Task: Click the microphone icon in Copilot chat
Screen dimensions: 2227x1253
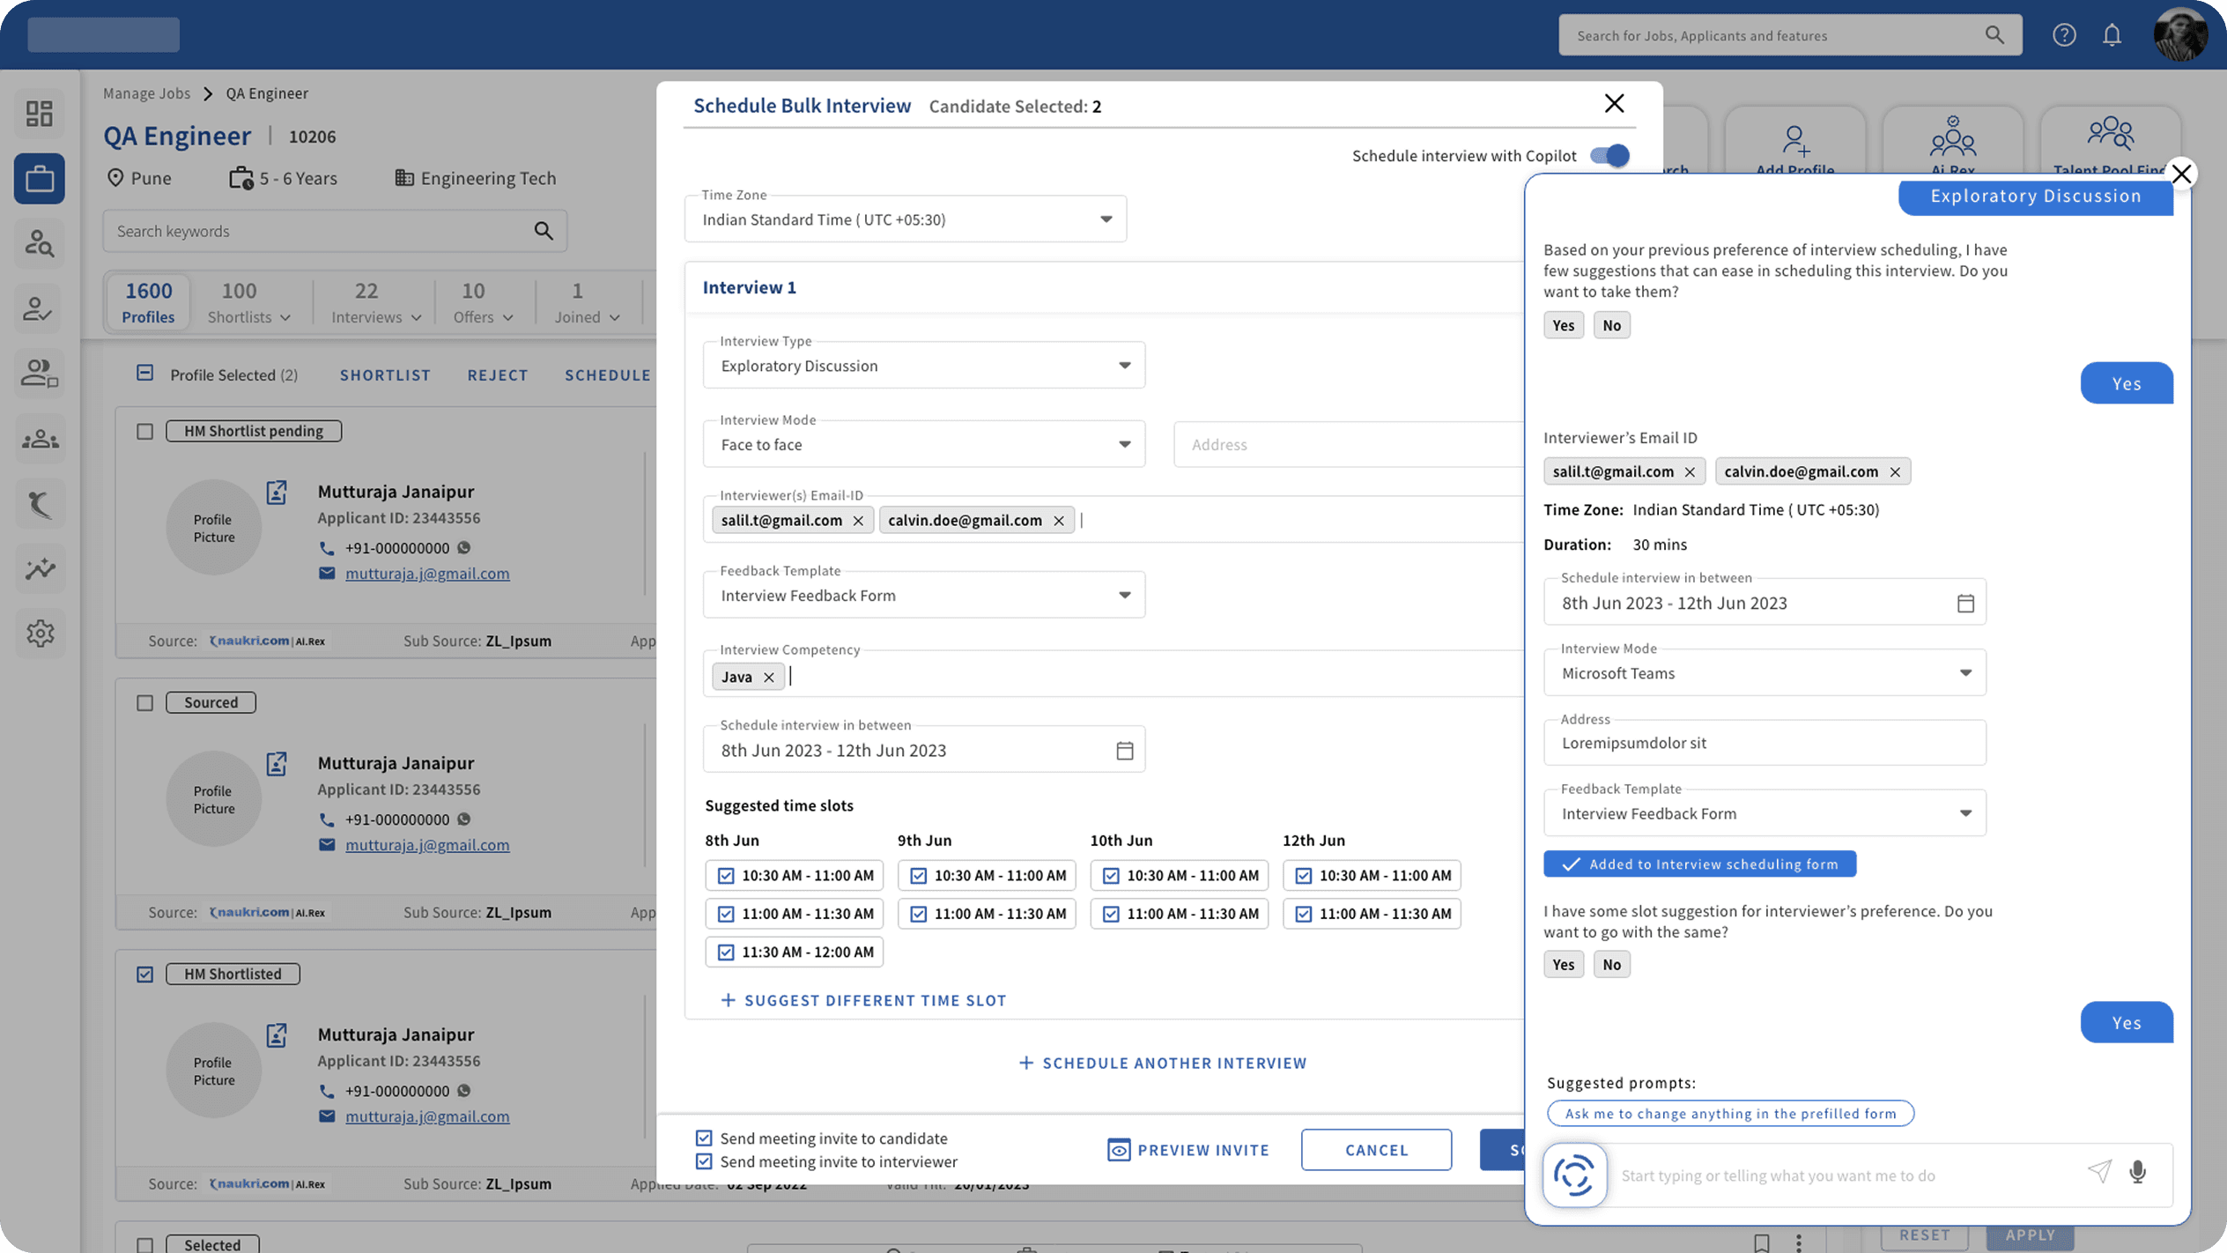Action: (2137, 1171)
